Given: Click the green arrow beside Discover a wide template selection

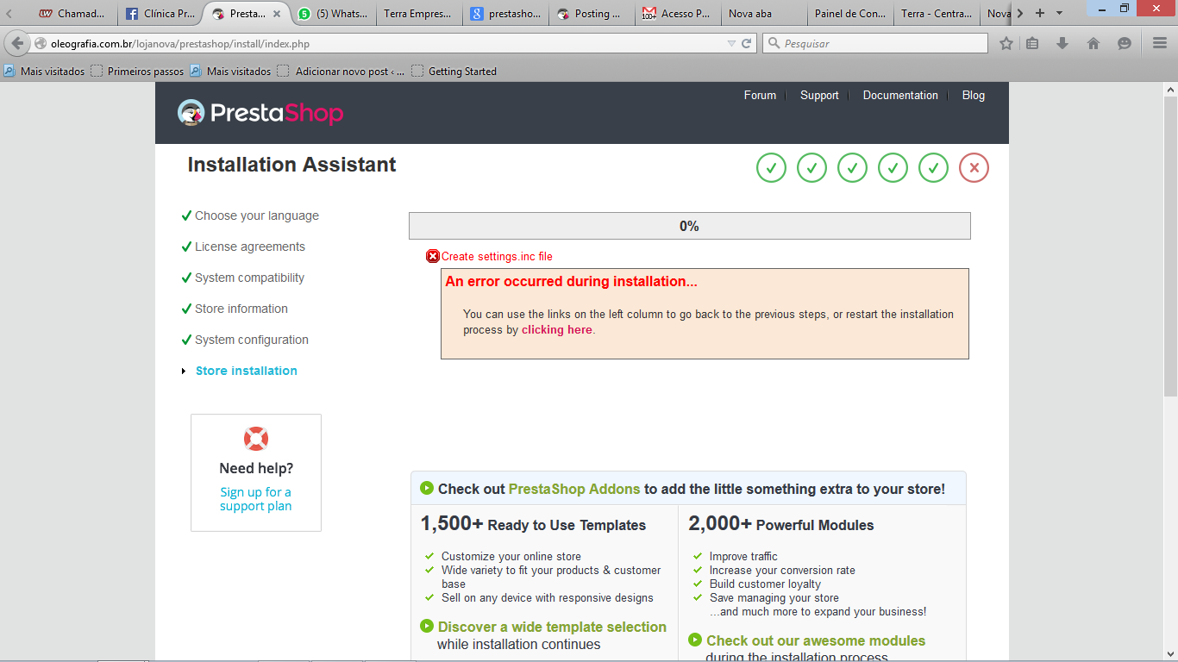Looking at the screenshot, I should coord(427,627).
